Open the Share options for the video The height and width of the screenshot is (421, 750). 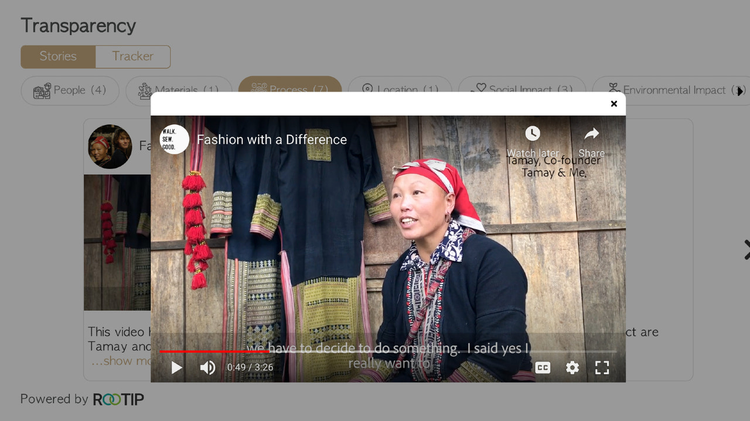tap(592, 133)
